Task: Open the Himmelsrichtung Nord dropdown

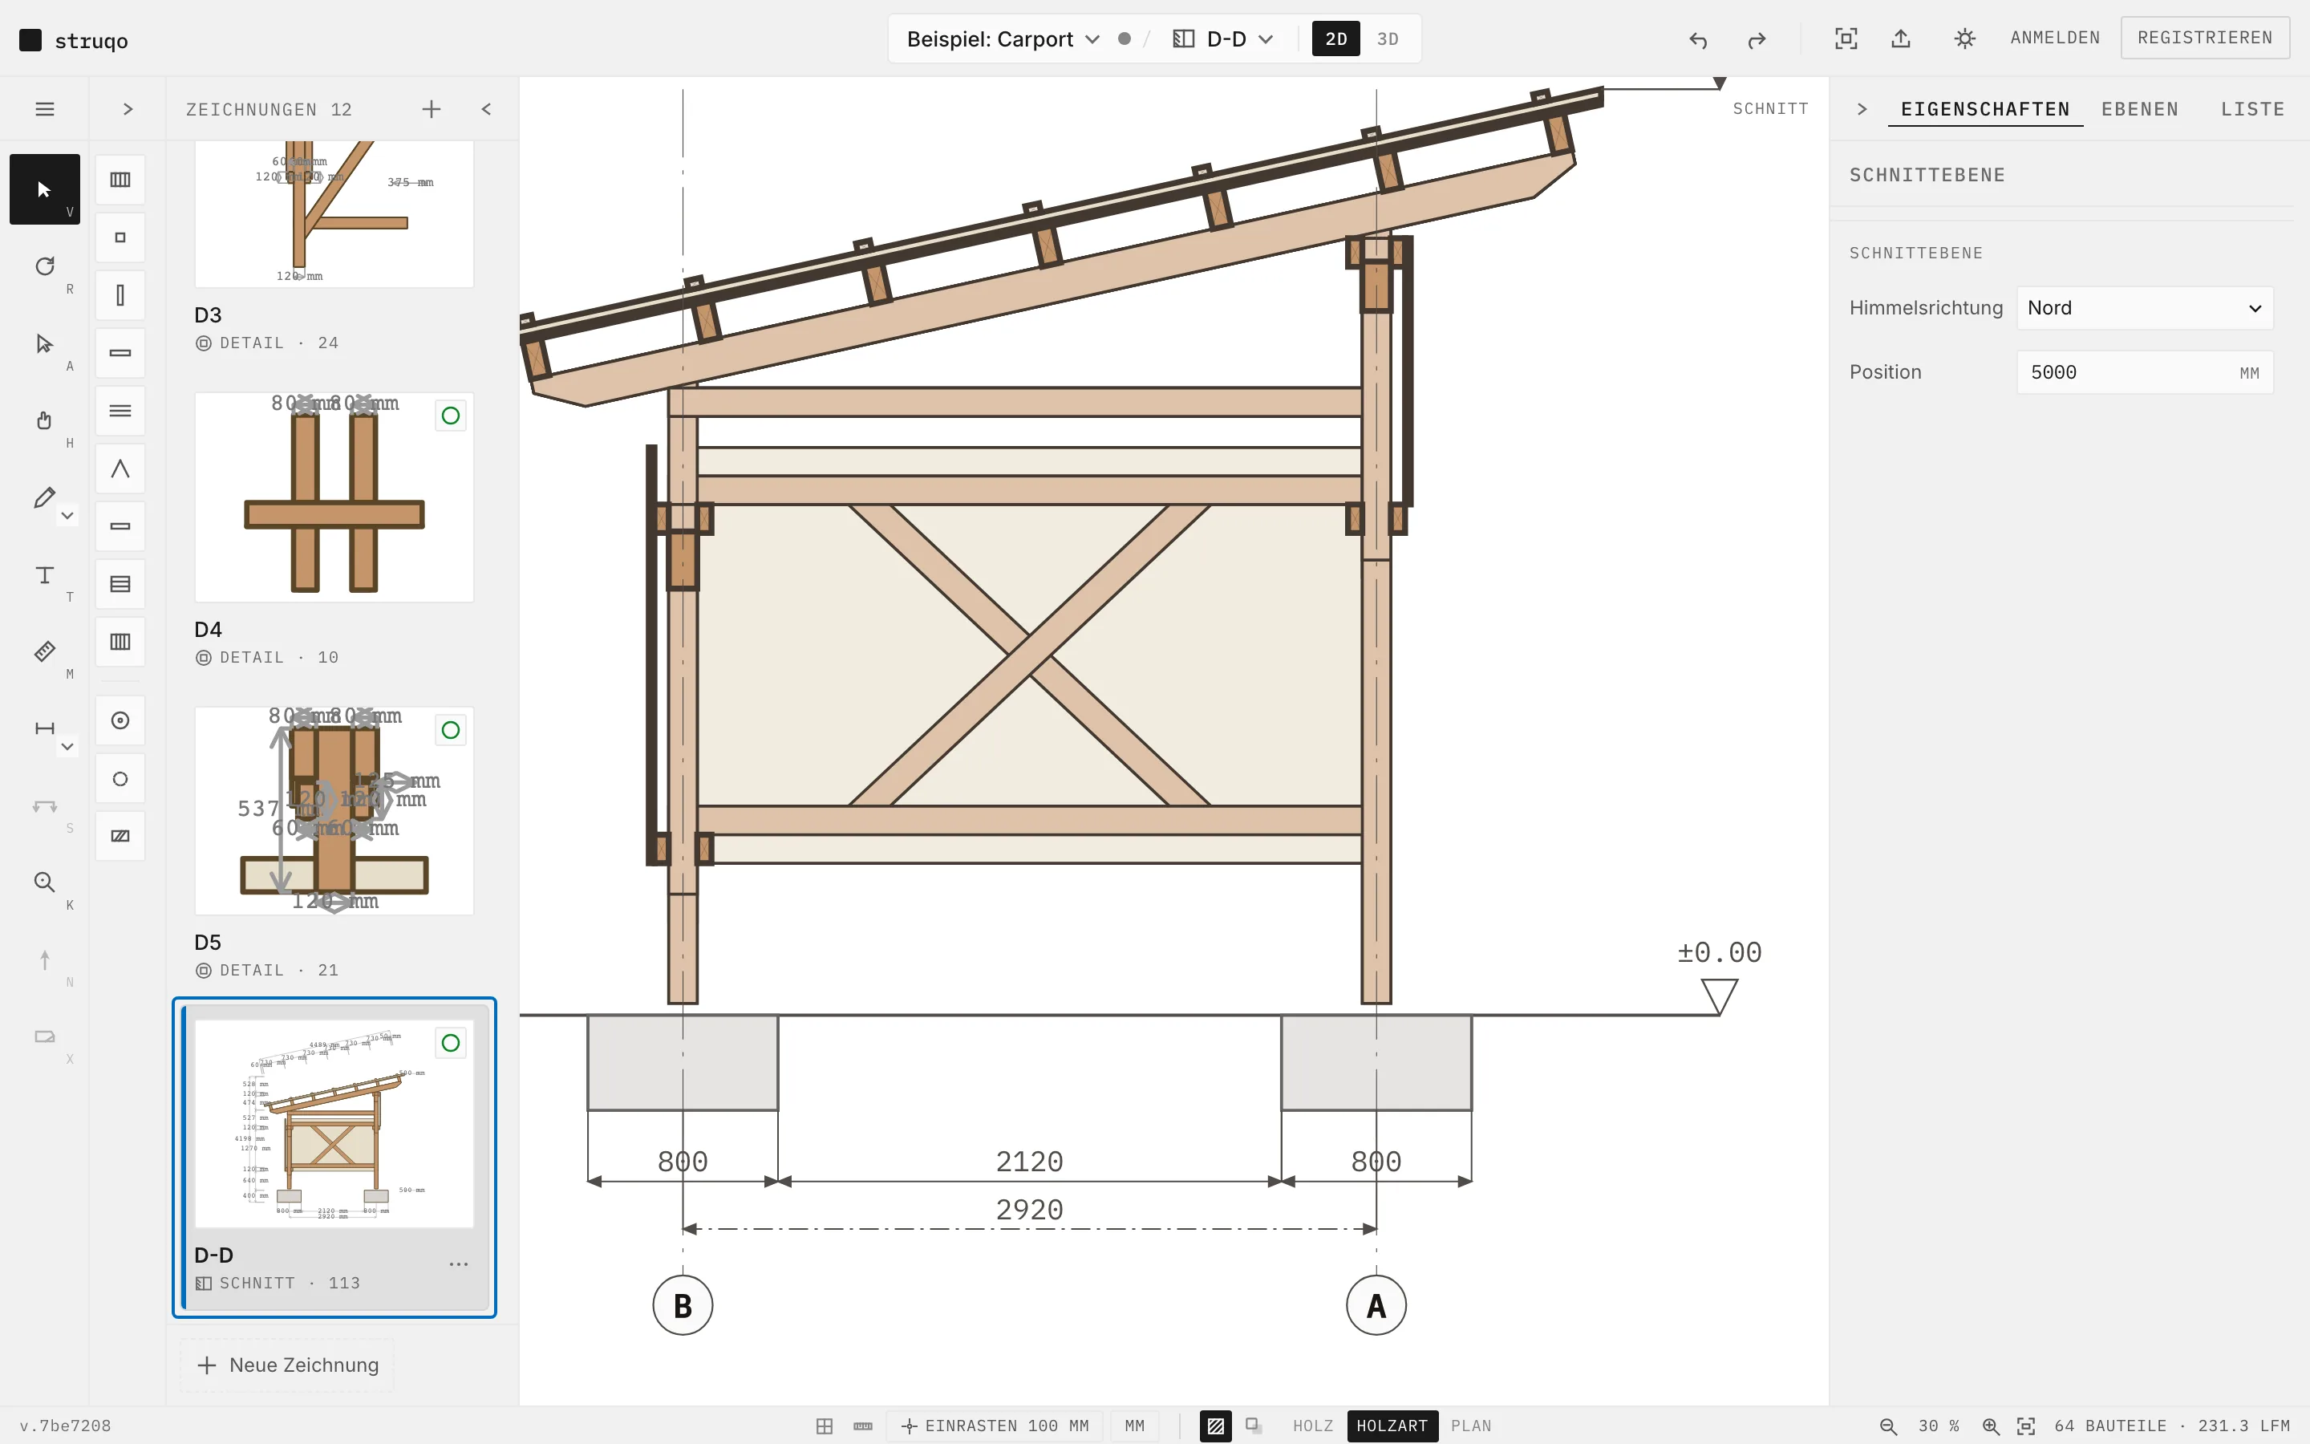Action: (x=2145, y=309)
